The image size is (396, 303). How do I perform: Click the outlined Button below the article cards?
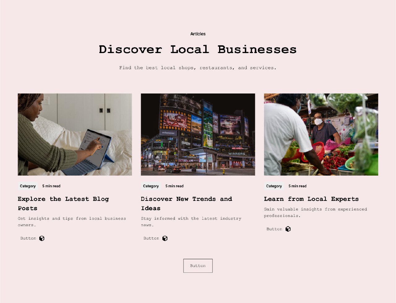coord(198,266)
